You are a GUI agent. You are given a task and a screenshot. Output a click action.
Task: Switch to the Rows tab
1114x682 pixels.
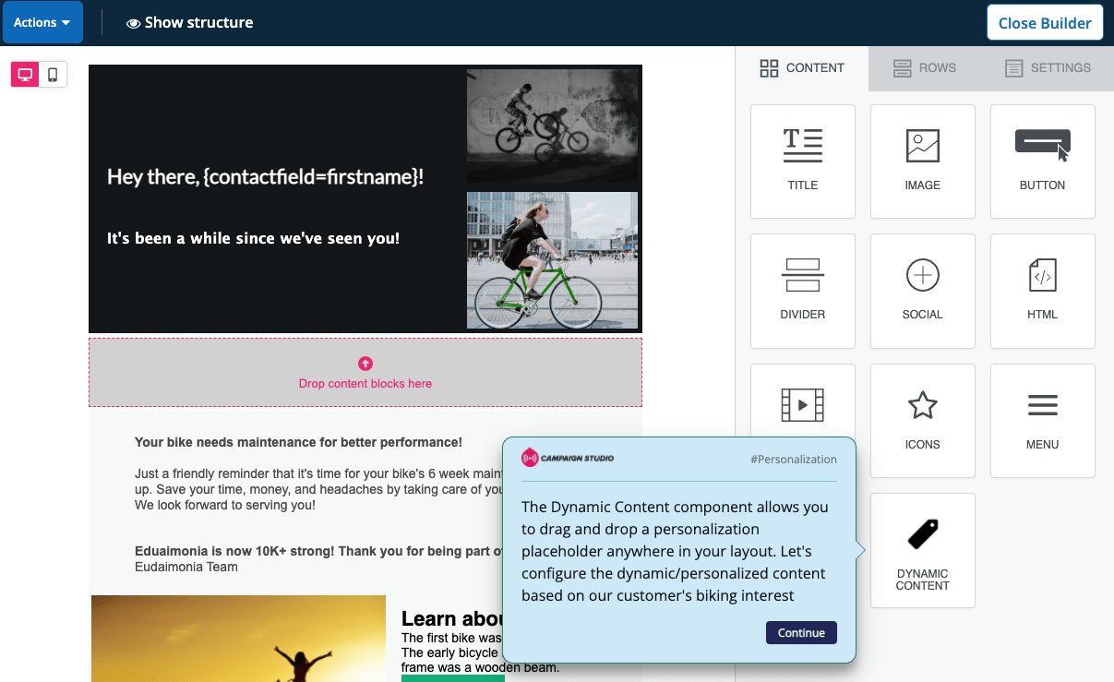tap(924, 68)
